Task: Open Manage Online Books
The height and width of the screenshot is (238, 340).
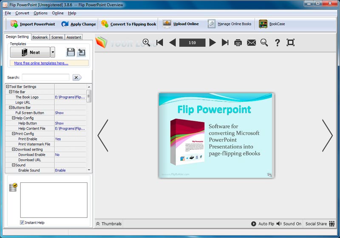Action: click(x=229, y=24)
